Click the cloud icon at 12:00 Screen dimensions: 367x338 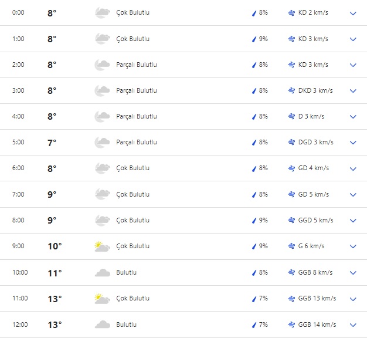102,325
